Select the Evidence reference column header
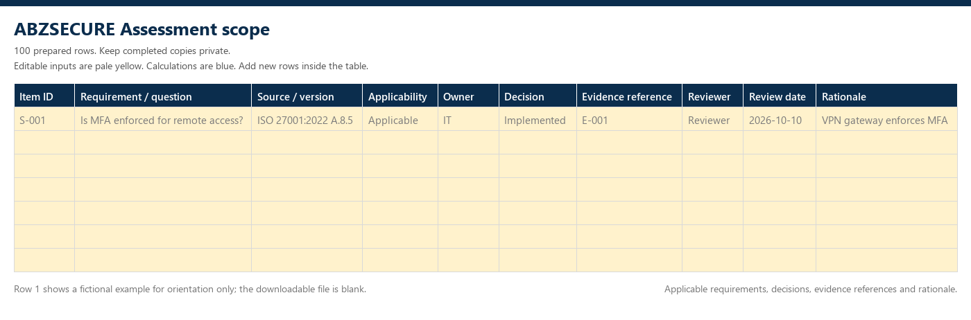 pos(630,96)
